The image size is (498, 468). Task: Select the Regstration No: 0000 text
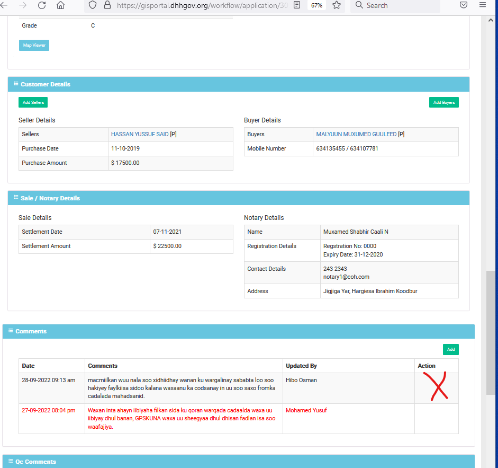click(350, 246)
